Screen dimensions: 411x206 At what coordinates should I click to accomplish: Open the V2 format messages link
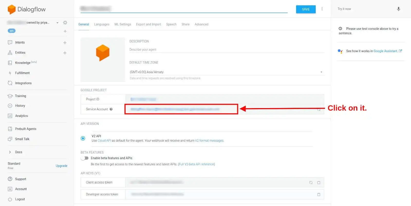pyautogui.click(x=209, y=141)
